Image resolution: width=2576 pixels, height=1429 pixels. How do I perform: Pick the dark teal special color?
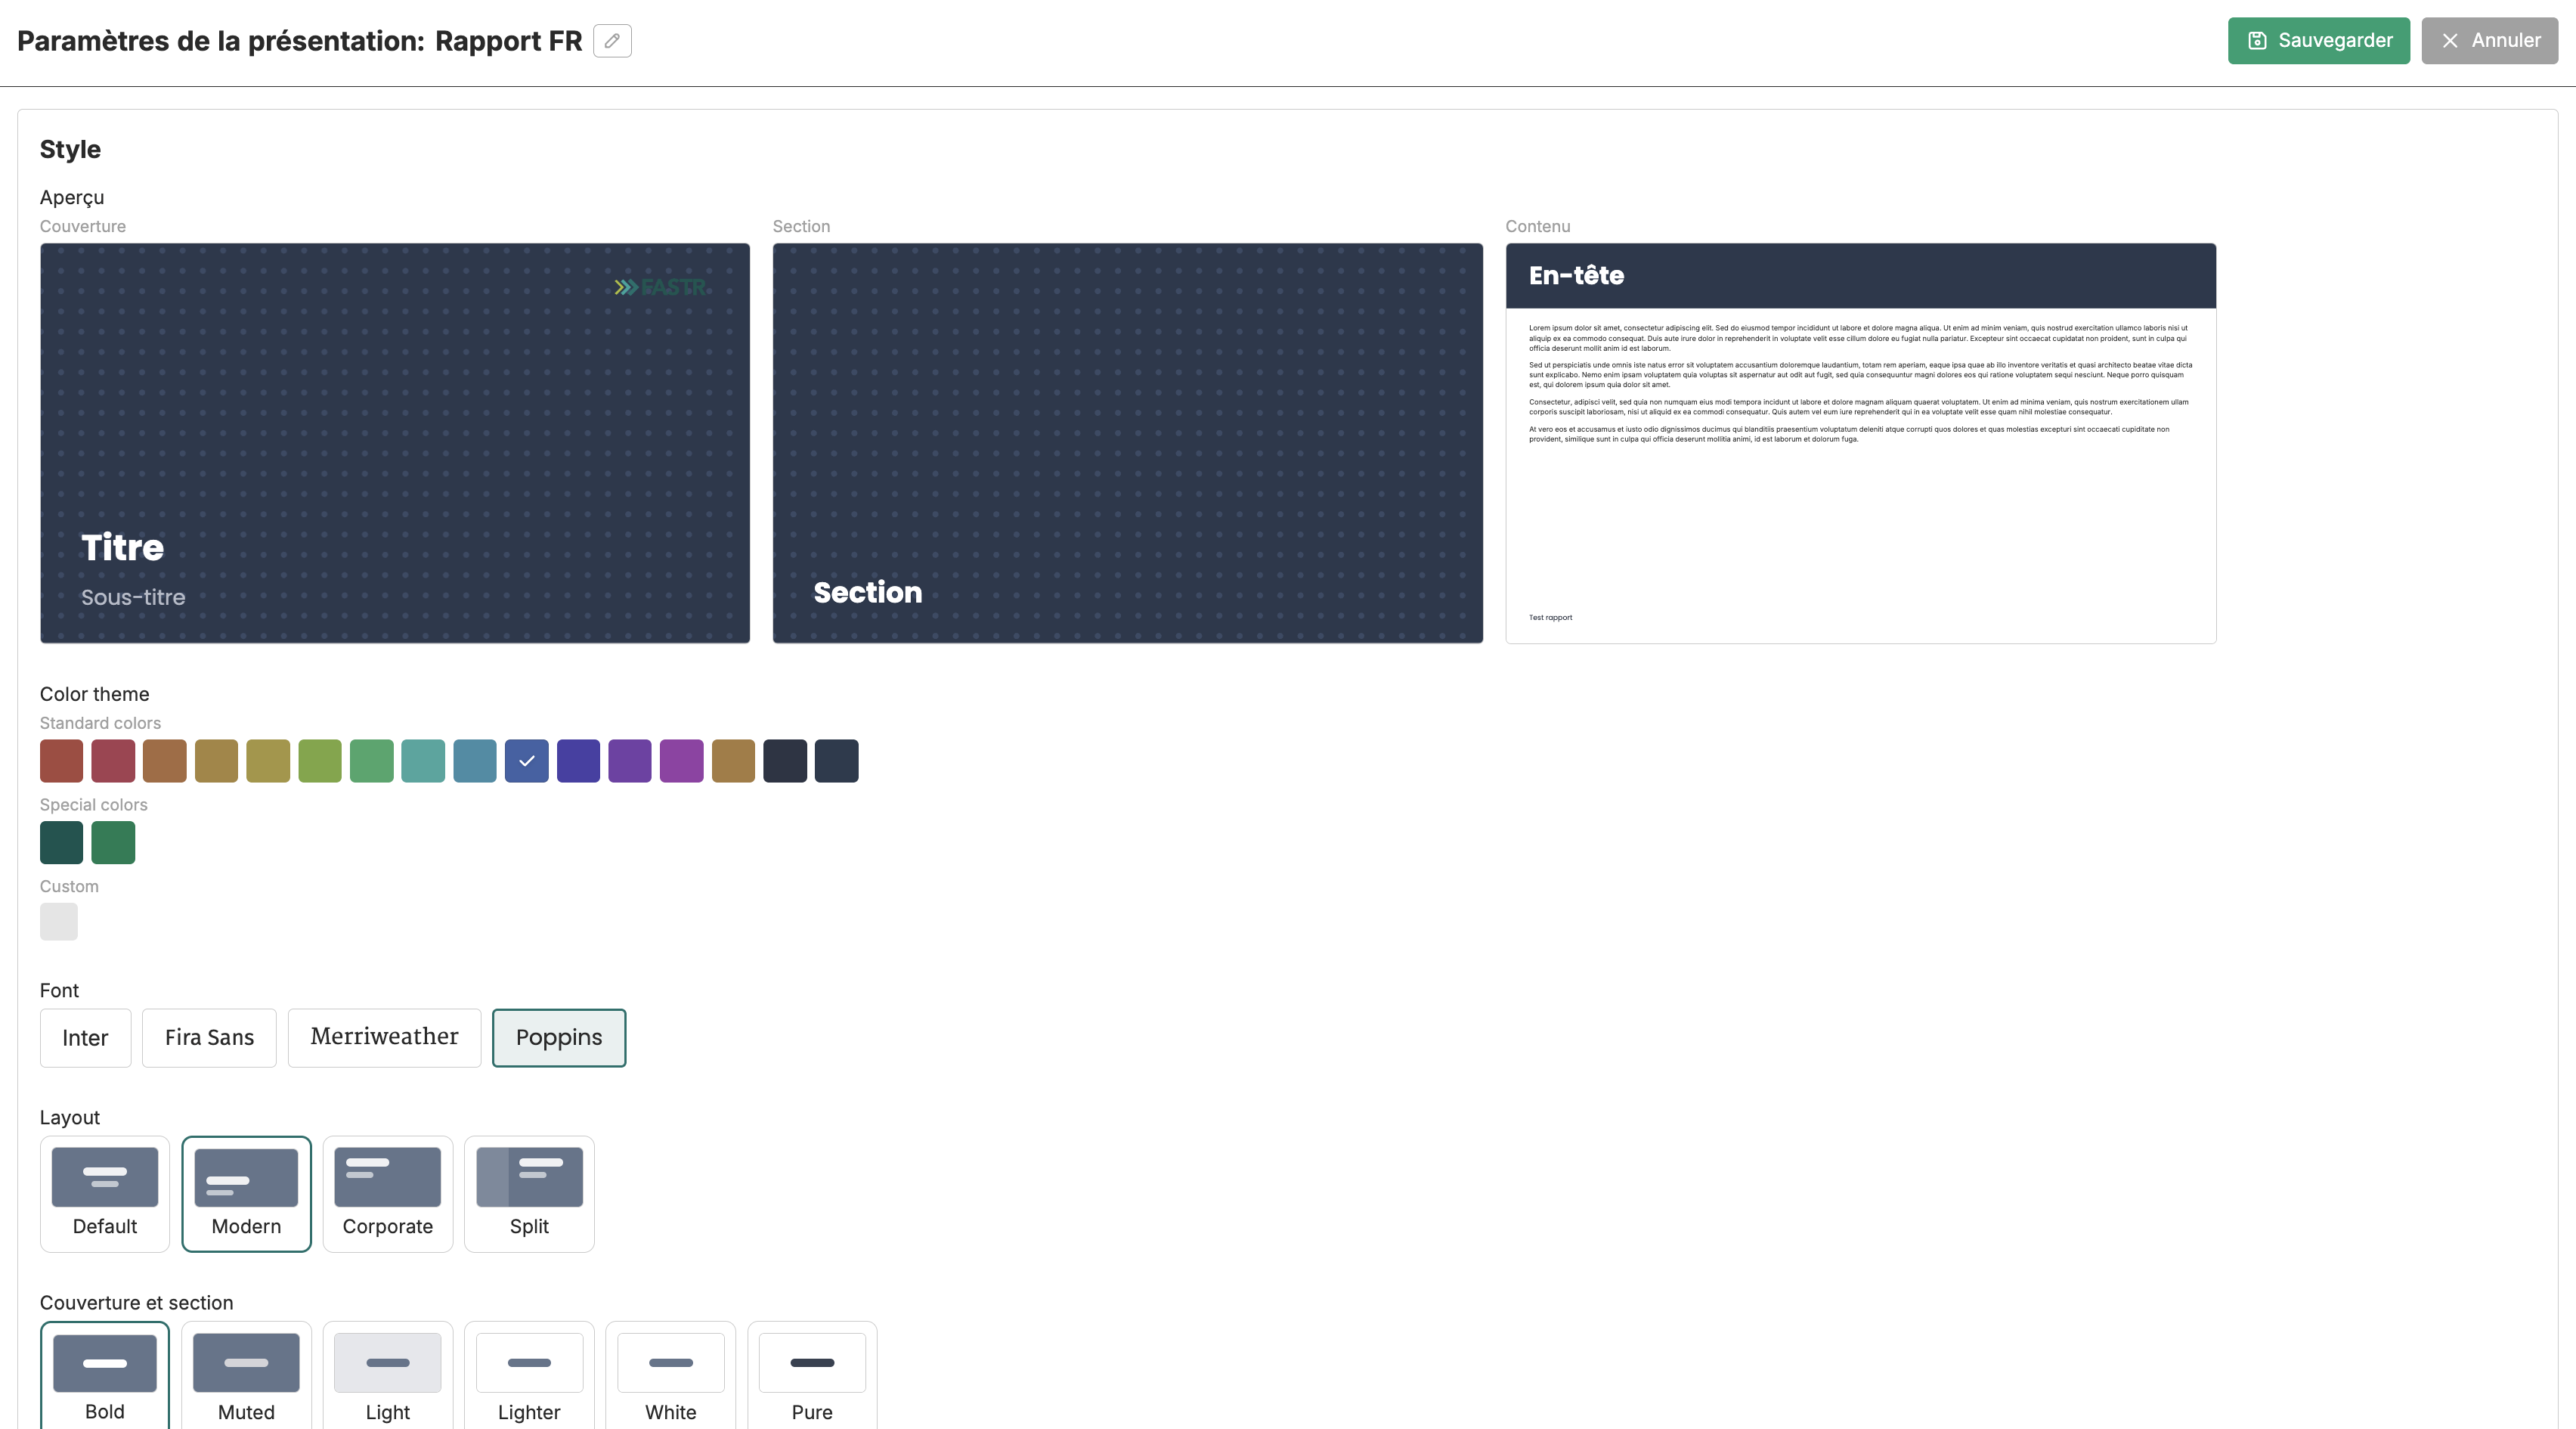pos(61,842)
